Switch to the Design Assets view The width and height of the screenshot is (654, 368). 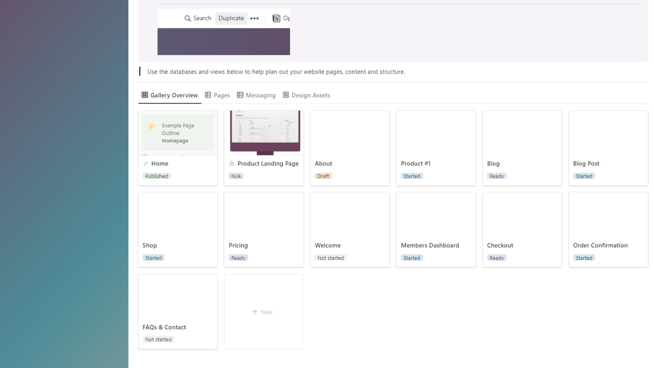(311, 95)
